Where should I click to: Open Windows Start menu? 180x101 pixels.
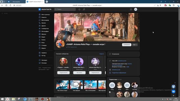[x=2, y=99]
